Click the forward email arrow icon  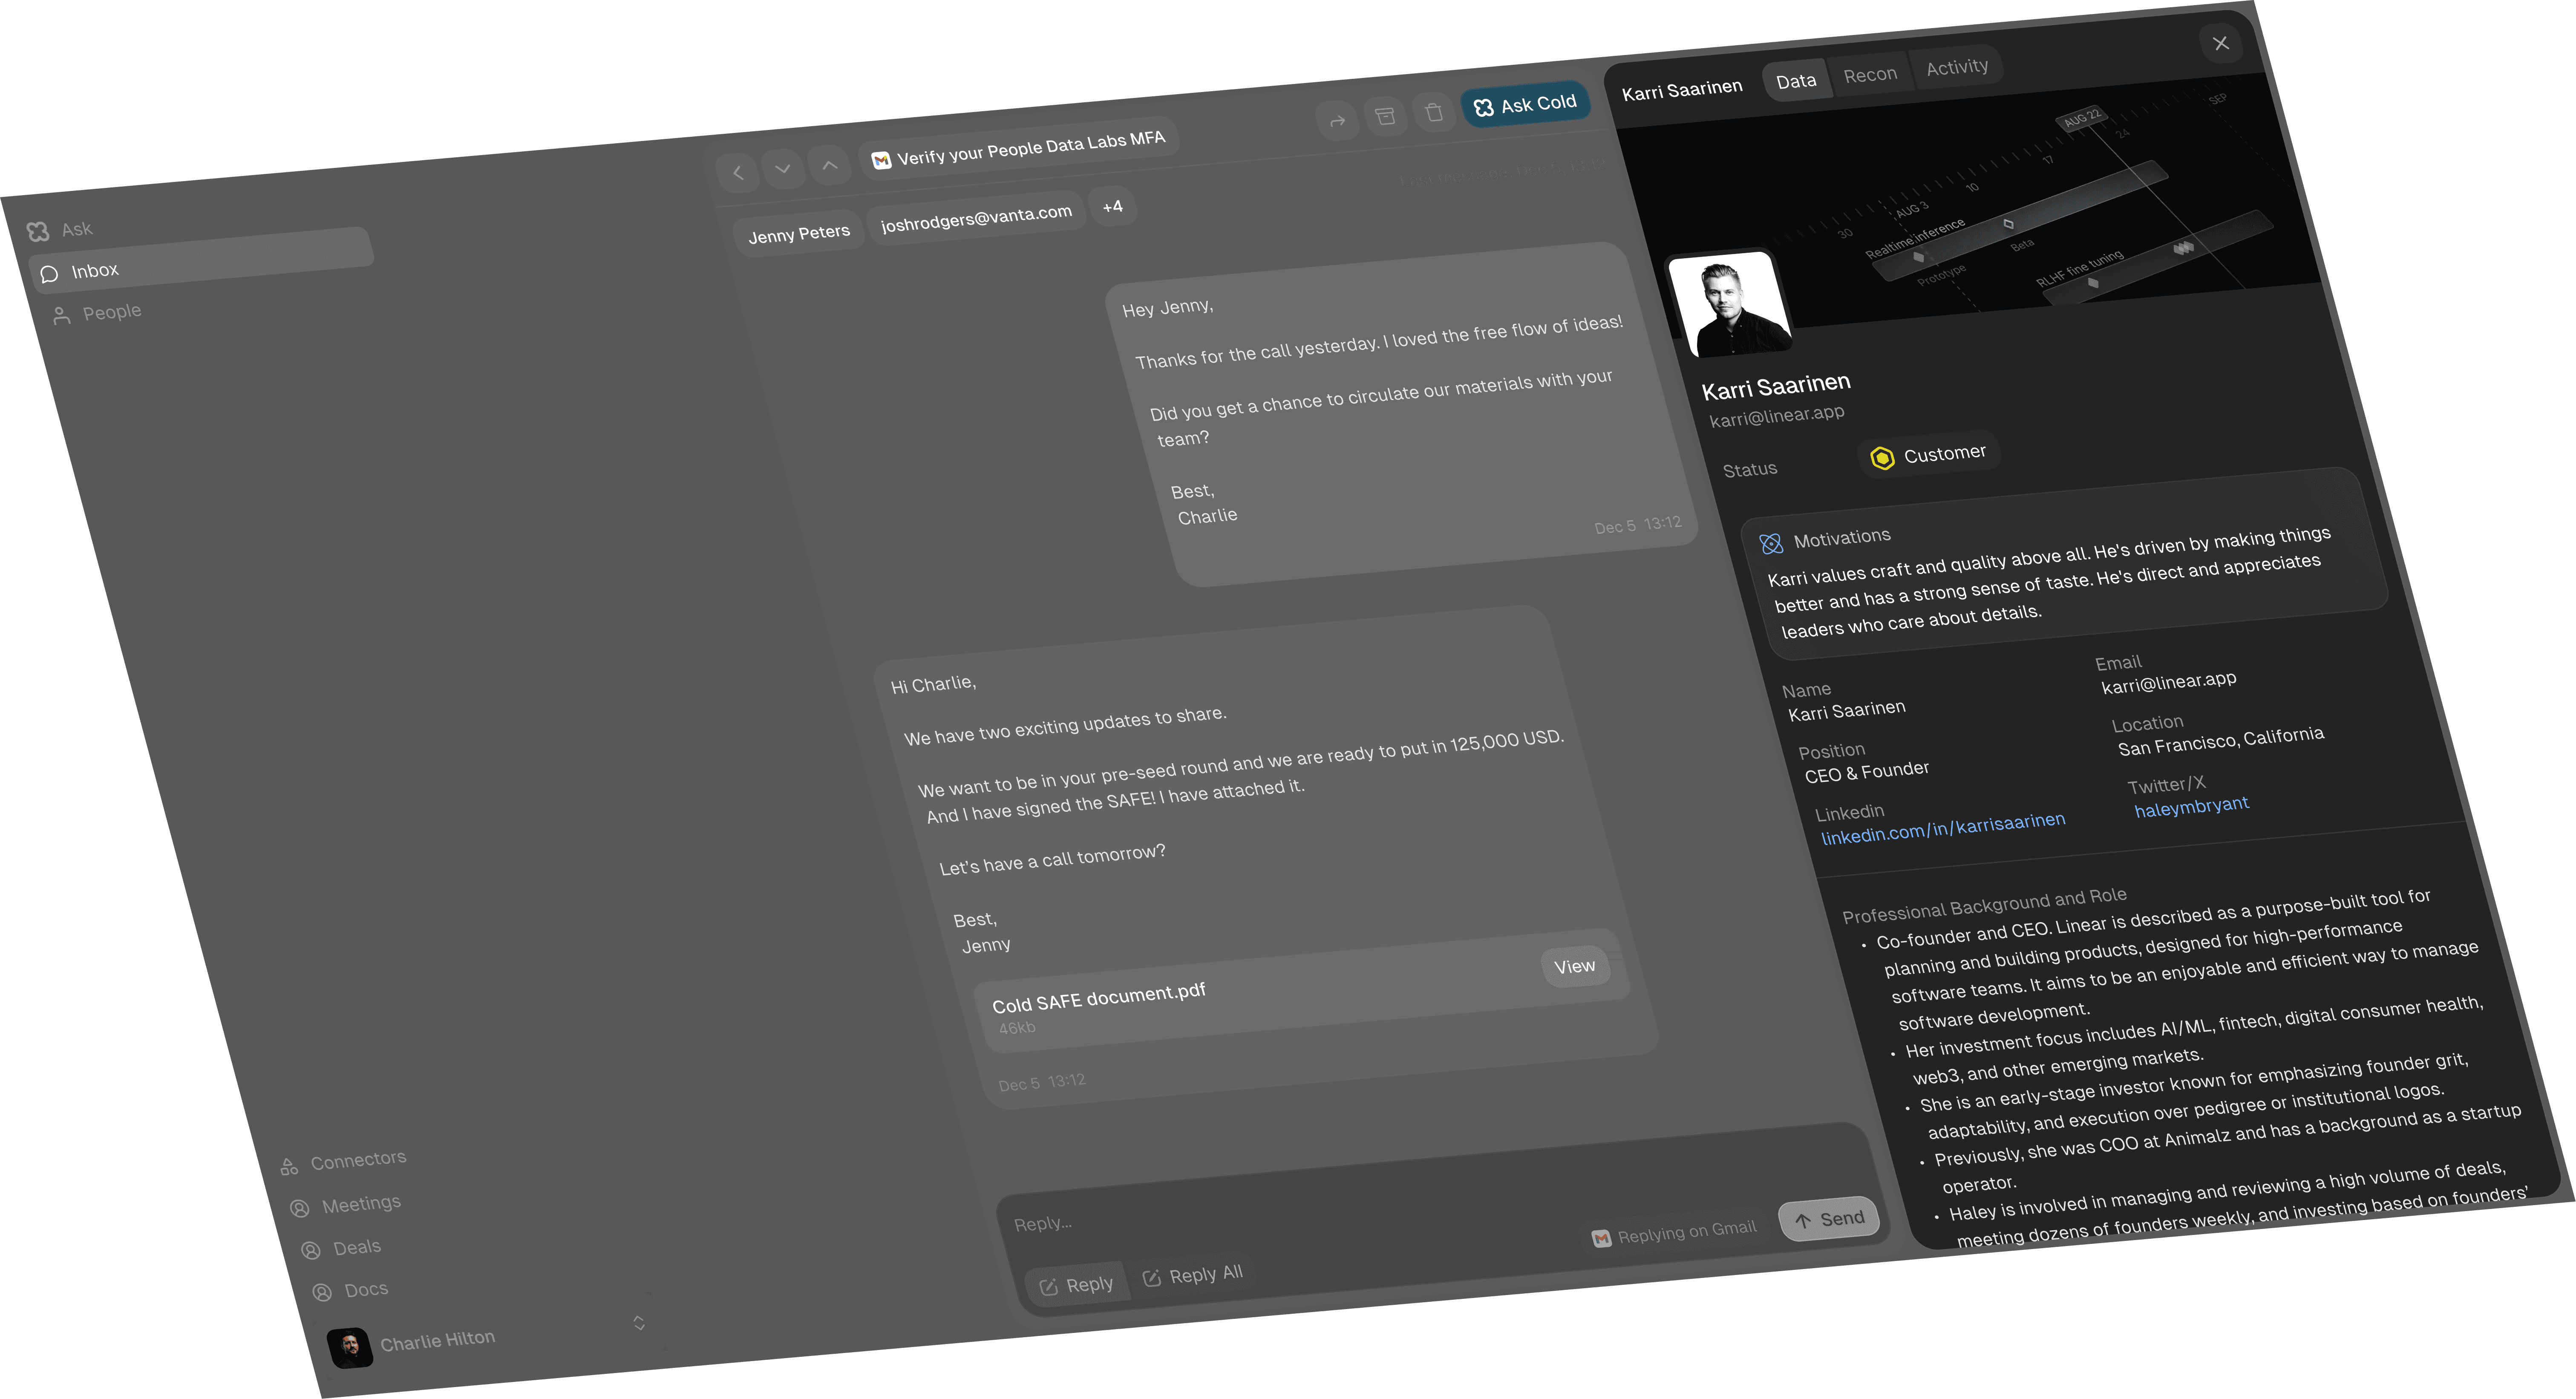[x=1337, y=122]
